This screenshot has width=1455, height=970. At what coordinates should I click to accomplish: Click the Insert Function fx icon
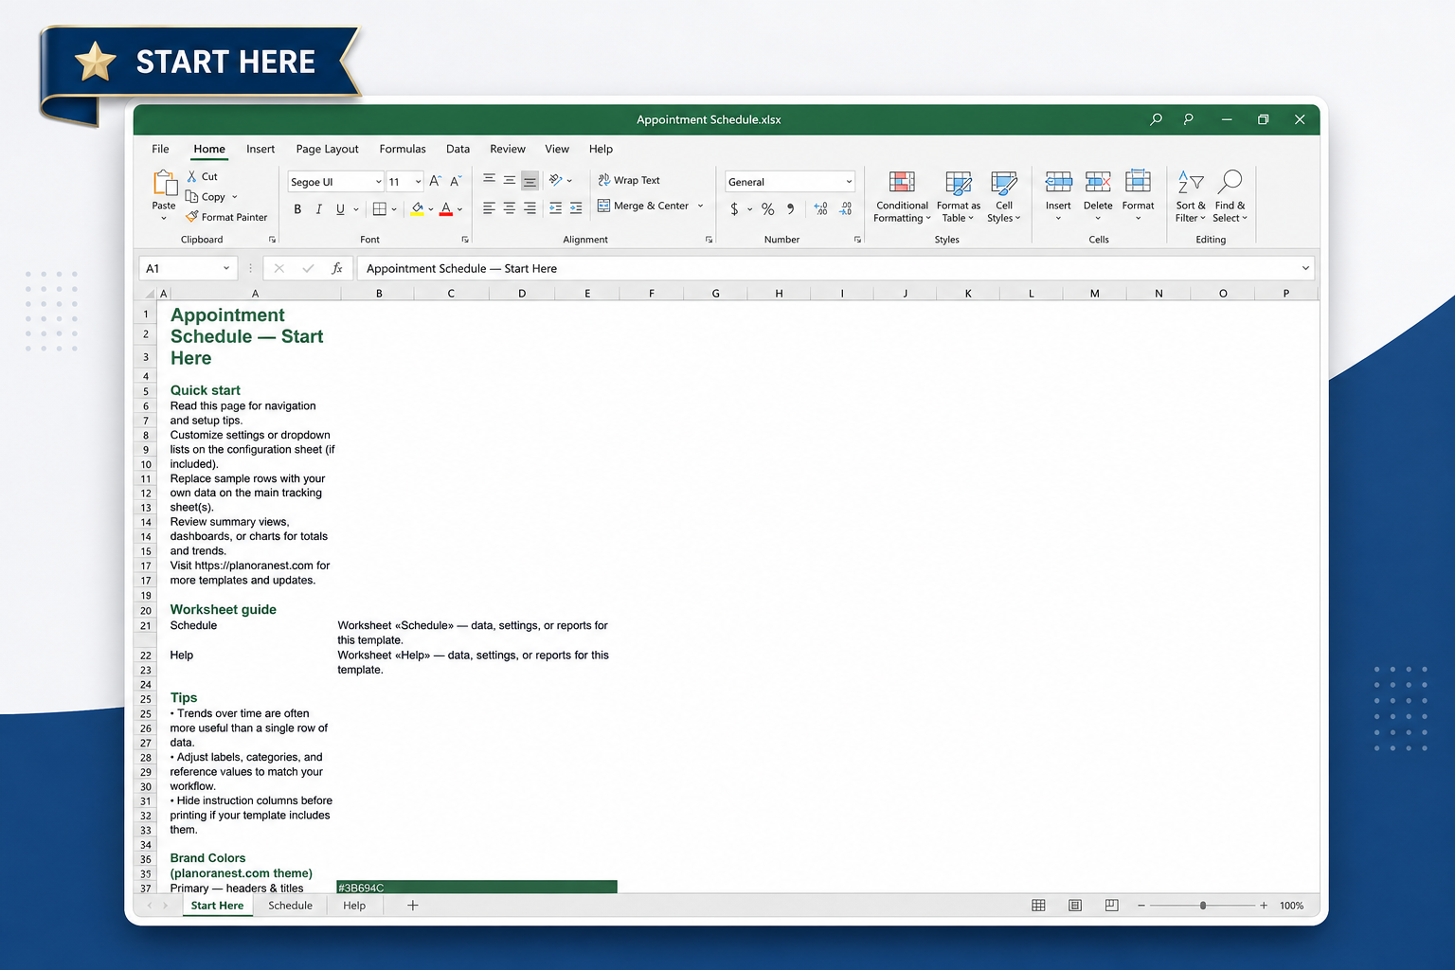pos(336,268)
